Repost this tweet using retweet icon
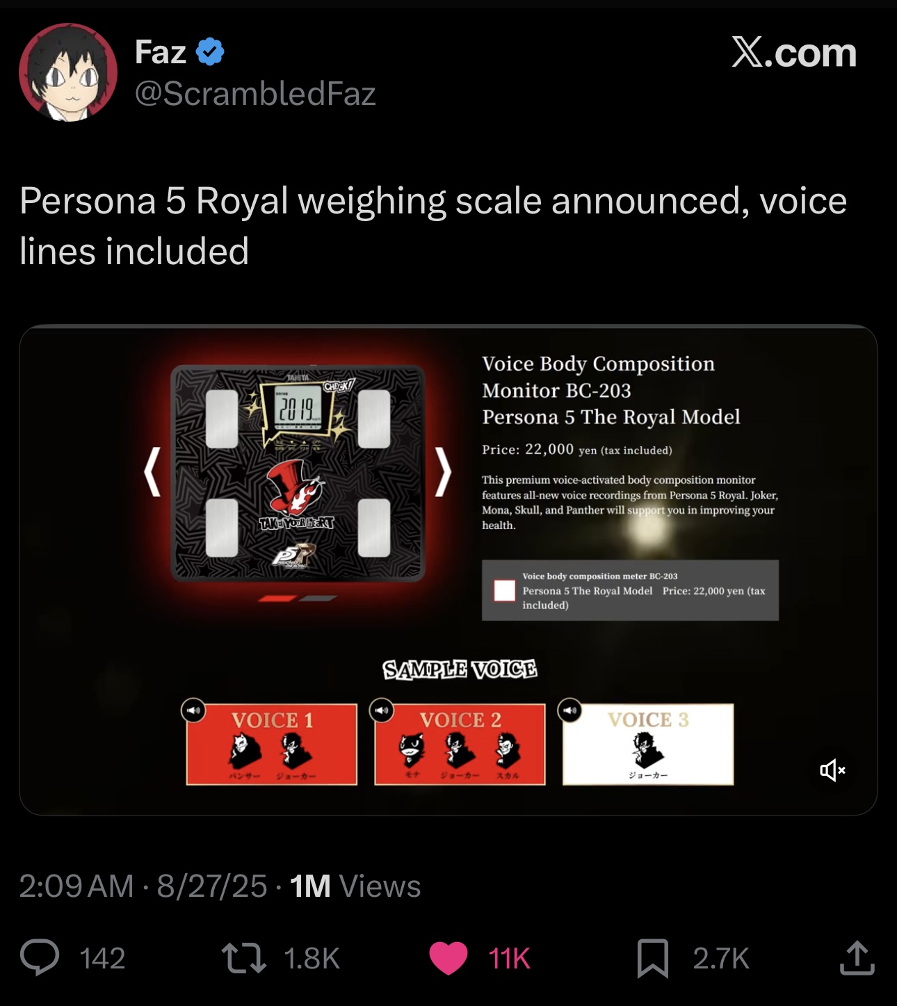This screenshot has width=897, height=1006. click(243, 957)
